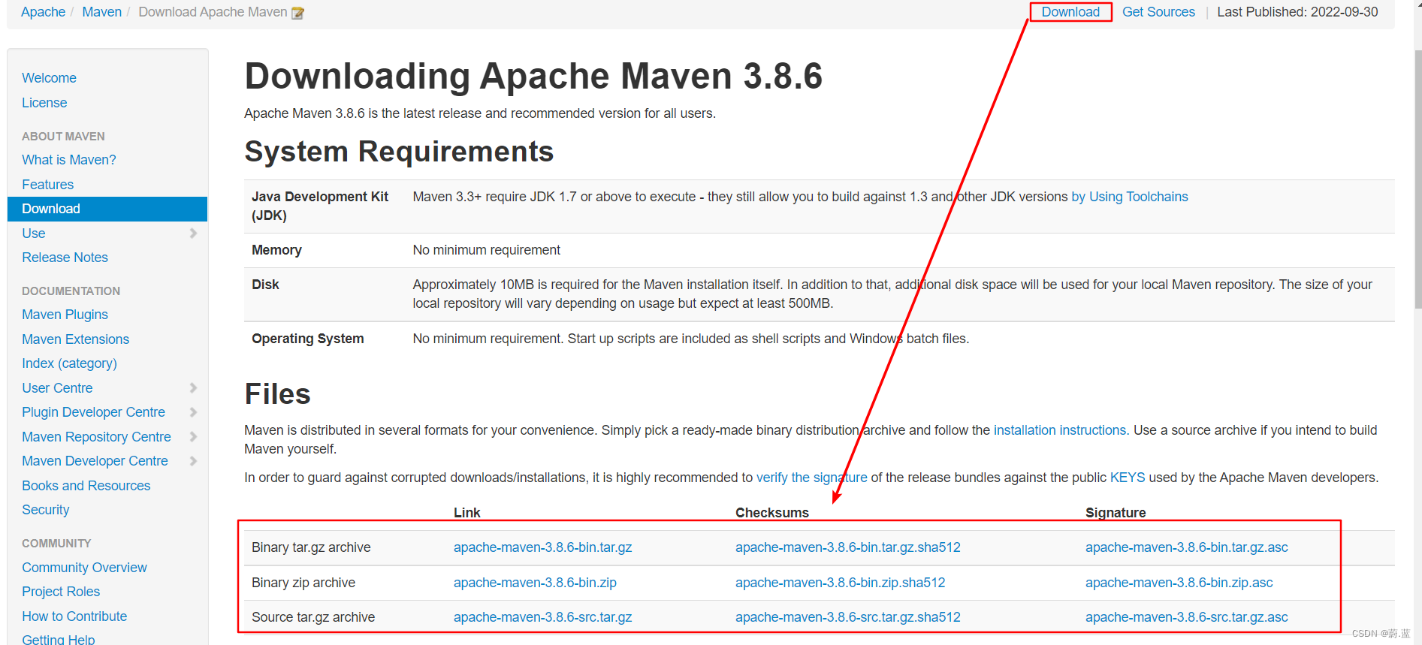Open Community Overview link
Screen dimensions: 1422x645
(x=84, y=568)
